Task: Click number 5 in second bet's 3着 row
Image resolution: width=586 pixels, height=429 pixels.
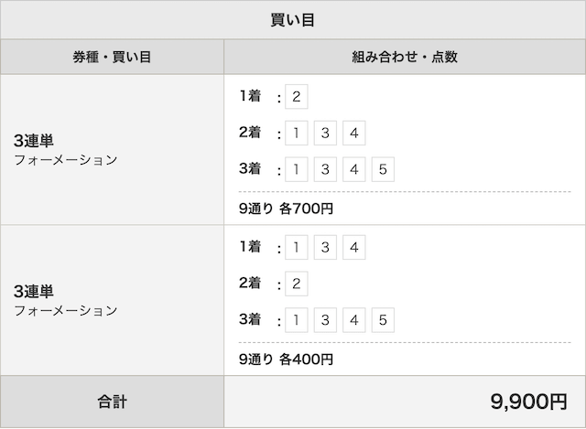Action: [383, 320]
